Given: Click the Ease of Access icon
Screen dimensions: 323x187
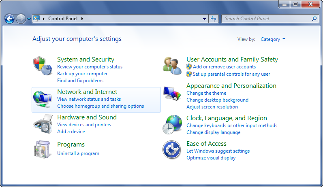Looking at the screenshot, I should point(172,150).
